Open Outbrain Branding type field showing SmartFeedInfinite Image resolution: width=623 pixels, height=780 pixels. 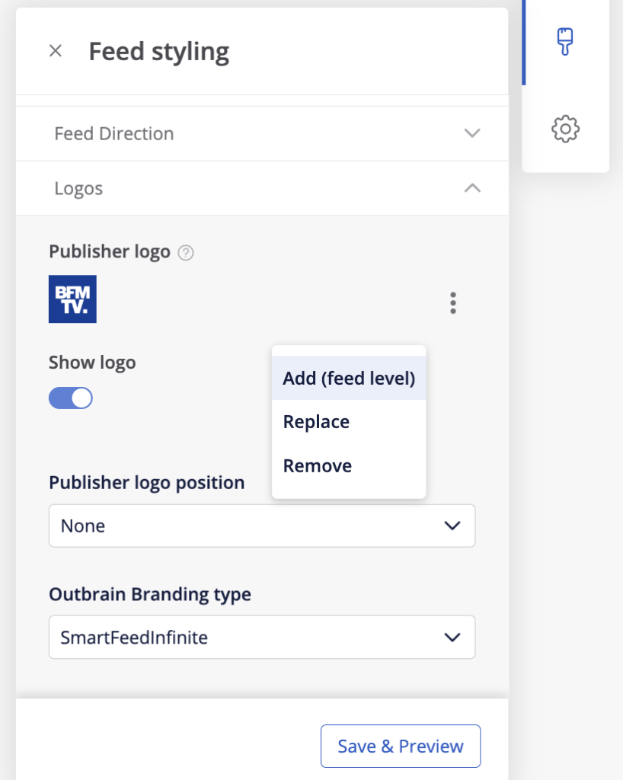tap(244, 637)
